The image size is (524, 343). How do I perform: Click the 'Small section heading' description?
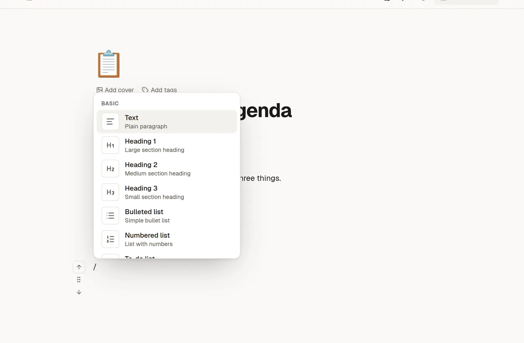point(155,197)
